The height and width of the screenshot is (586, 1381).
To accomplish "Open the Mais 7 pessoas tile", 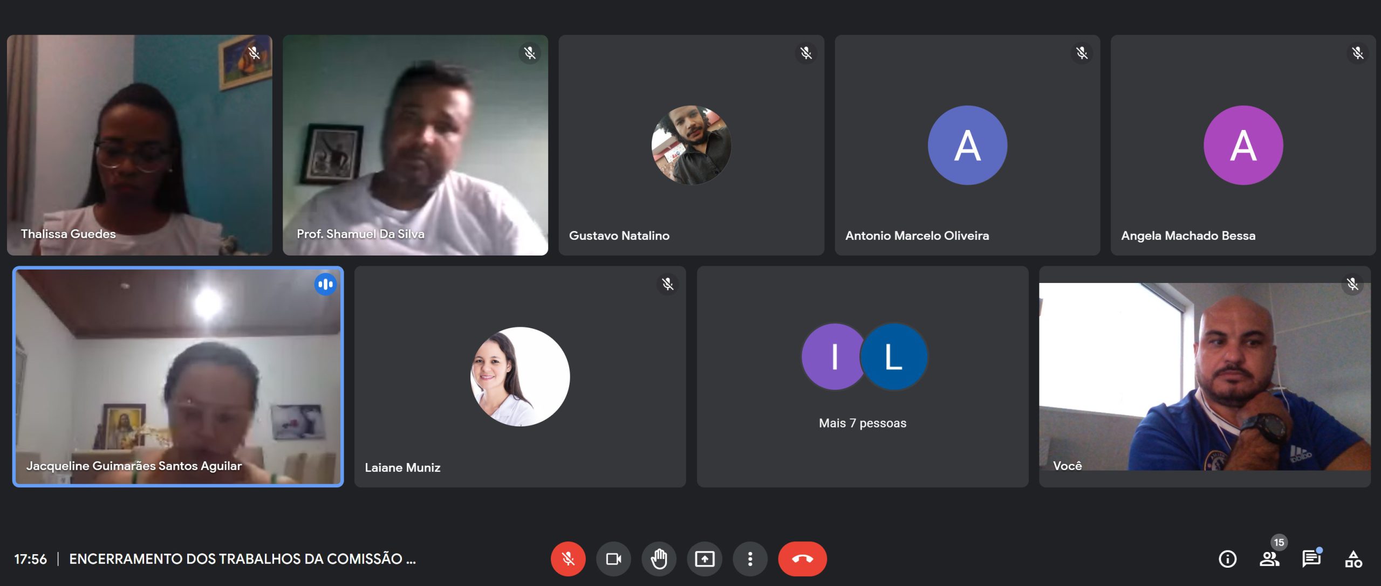I will click(863, 376).
